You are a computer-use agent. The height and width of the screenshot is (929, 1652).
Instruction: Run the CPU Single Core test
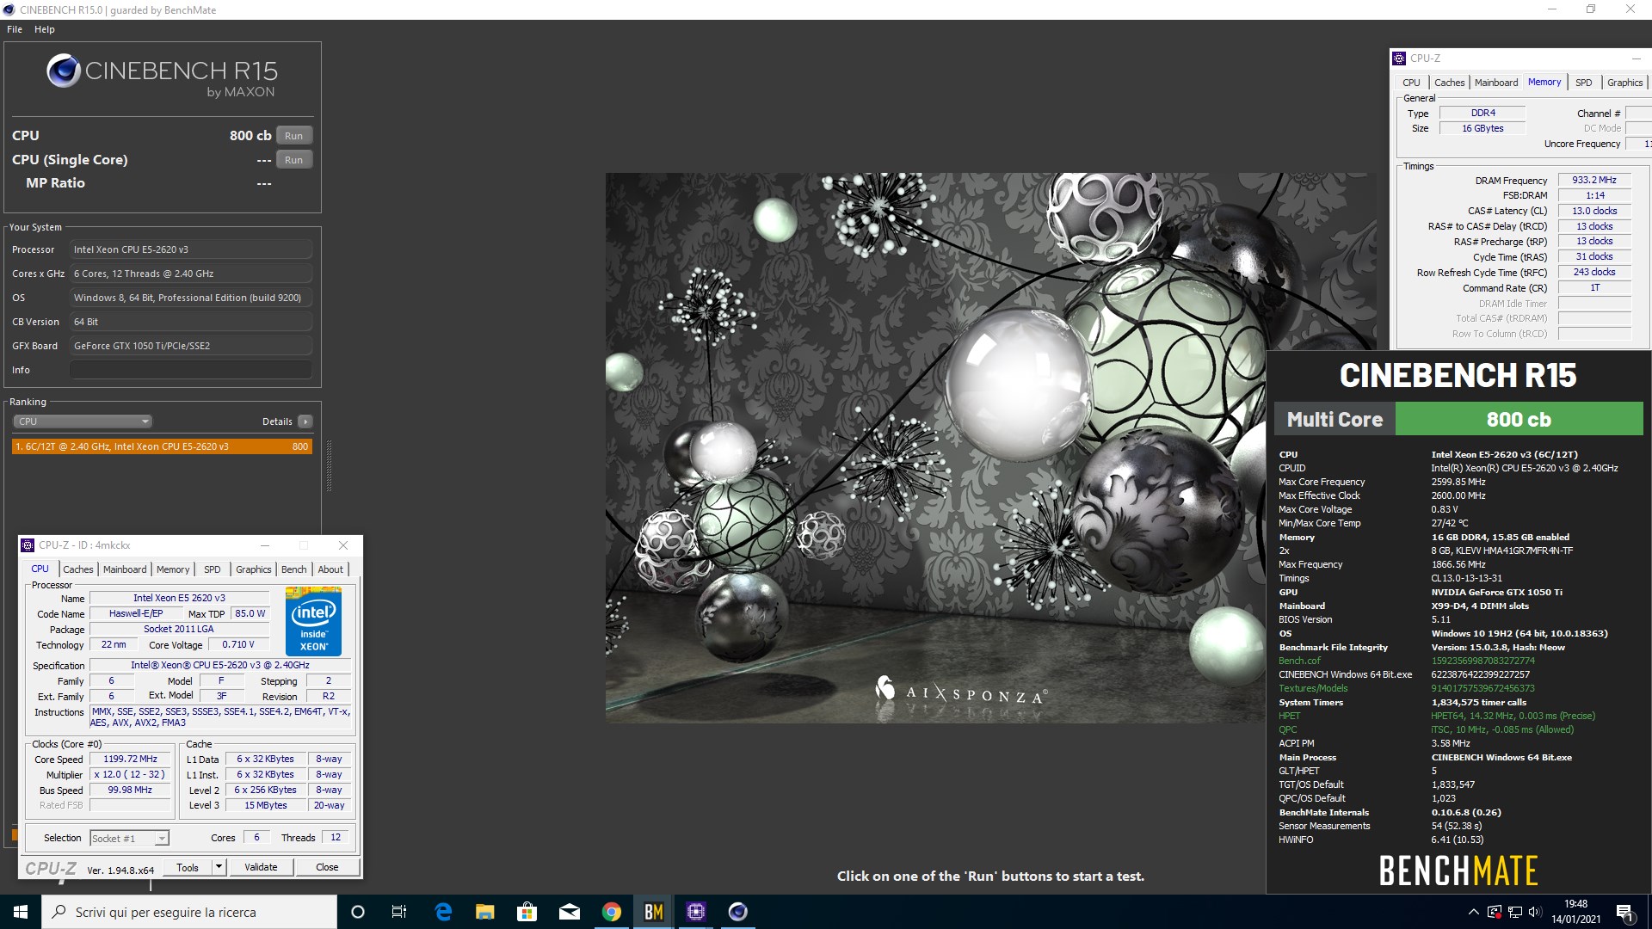(294, 160)
